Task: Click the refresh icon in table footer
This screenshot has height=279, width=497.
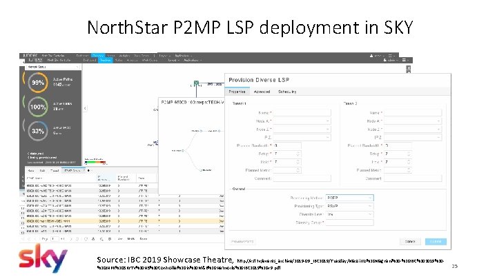Action: coord(86,239)
